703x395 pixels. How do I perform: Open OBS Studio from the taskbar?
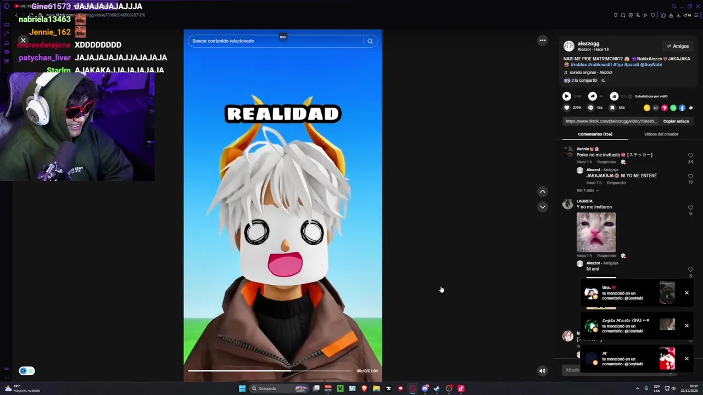pos(449,388)
